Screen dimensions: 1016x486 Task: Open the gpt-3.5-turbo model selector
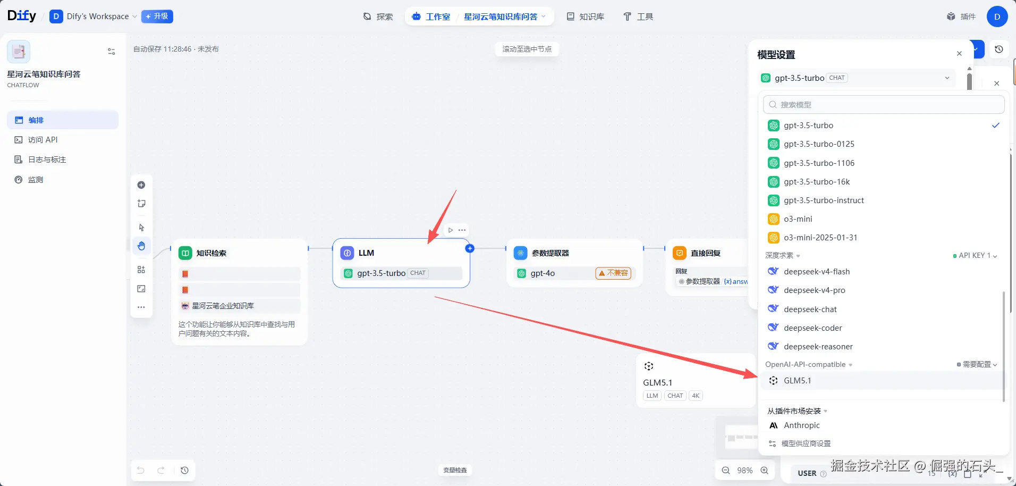pos(856,78)
